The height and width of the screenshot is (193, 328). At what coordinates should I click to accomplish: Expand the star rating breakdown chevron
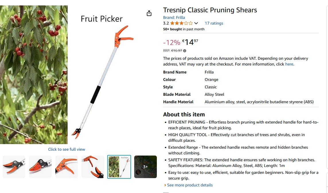(x=196, y=23)
